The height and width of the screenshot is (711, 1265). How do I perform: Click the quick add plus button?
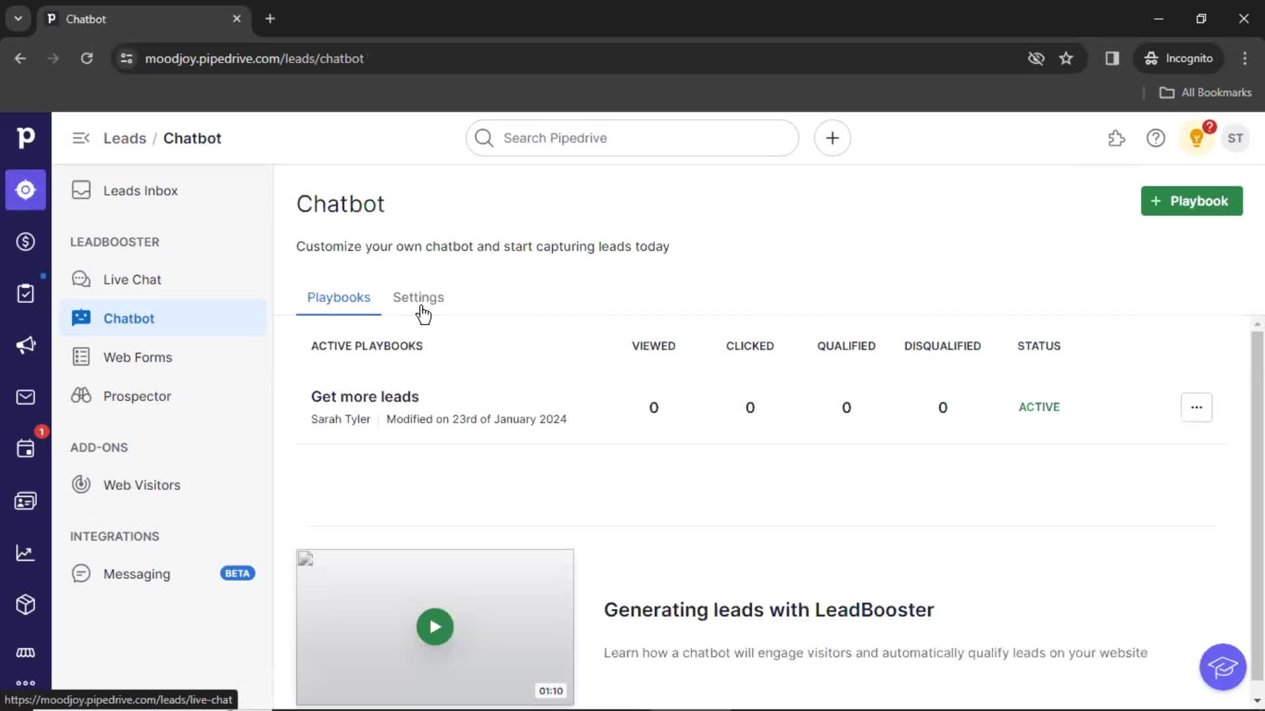[832, 138]
